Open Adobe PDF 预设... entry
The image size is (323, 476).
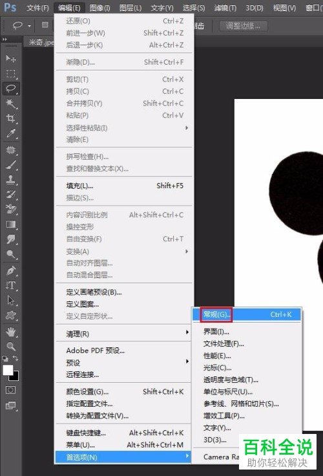(124, 351)
